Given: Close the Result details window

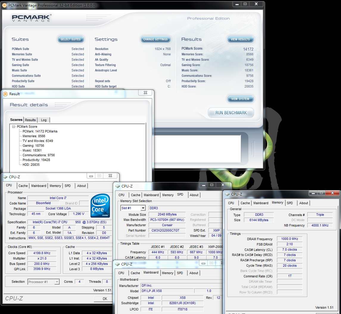Looking at the screenshot, I should (x=146, y=92).
